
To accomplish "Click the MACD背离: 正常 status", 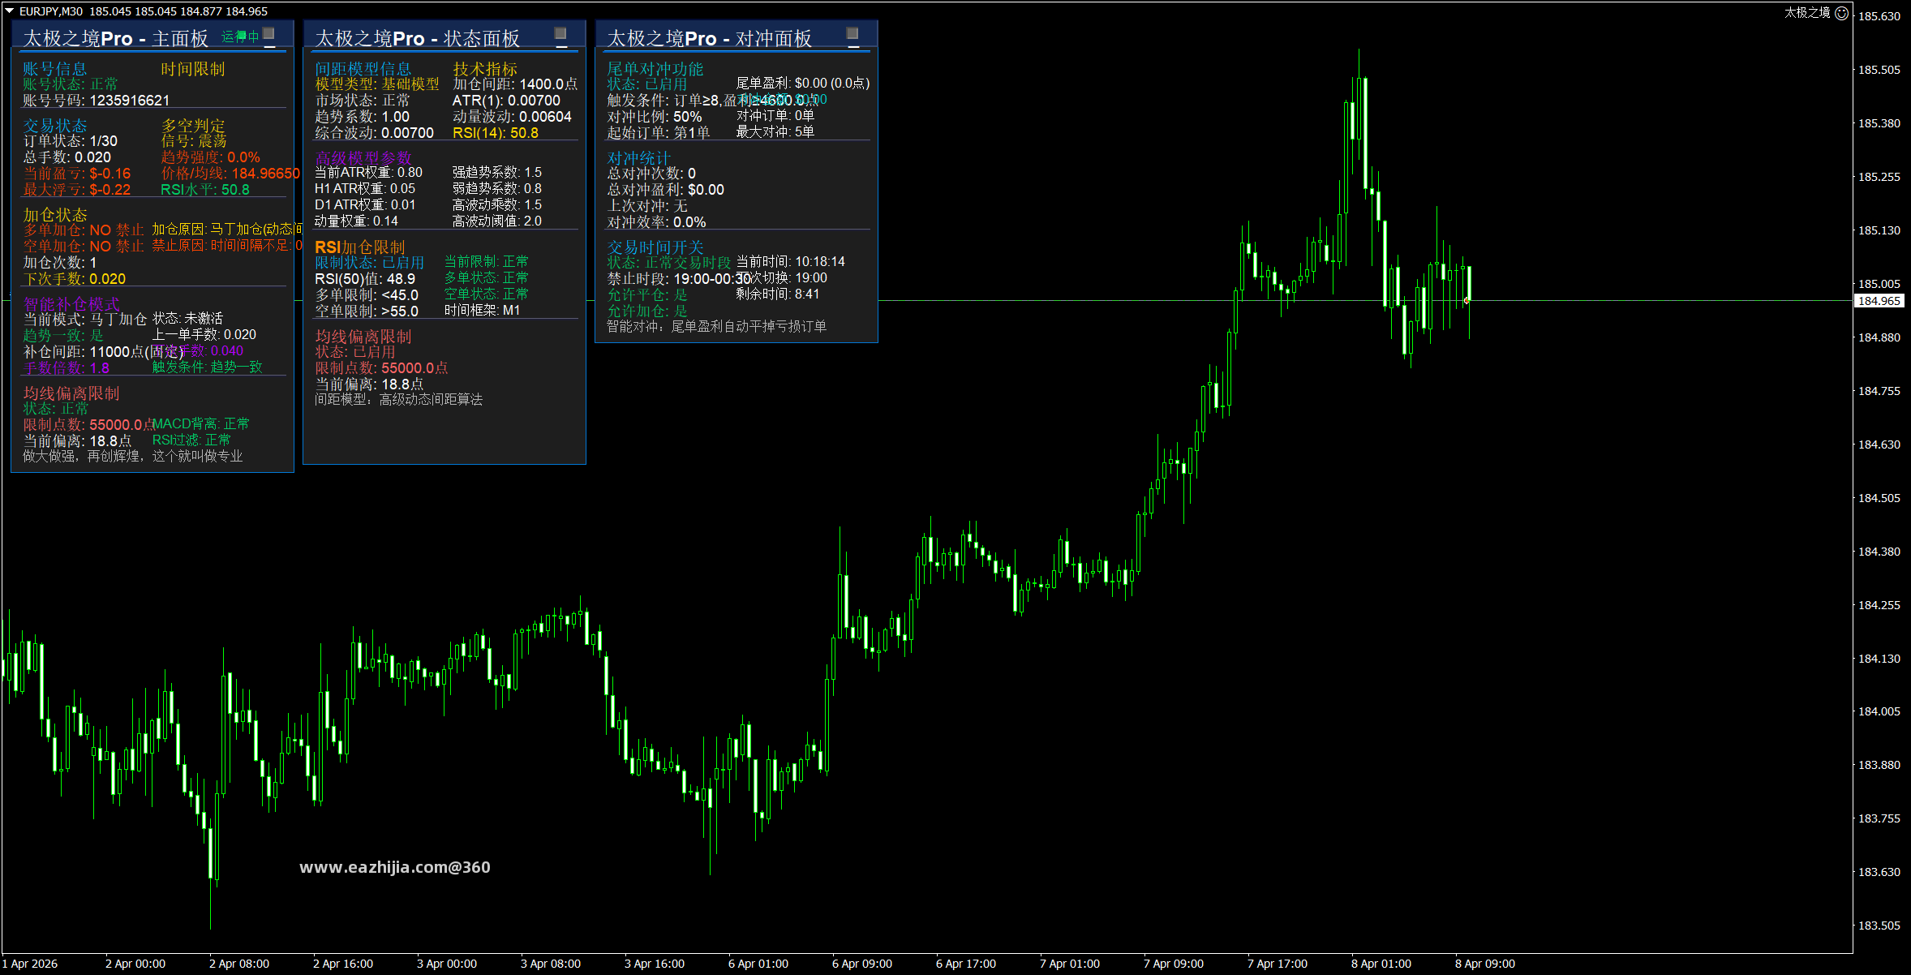I will [x=201, y=423].
